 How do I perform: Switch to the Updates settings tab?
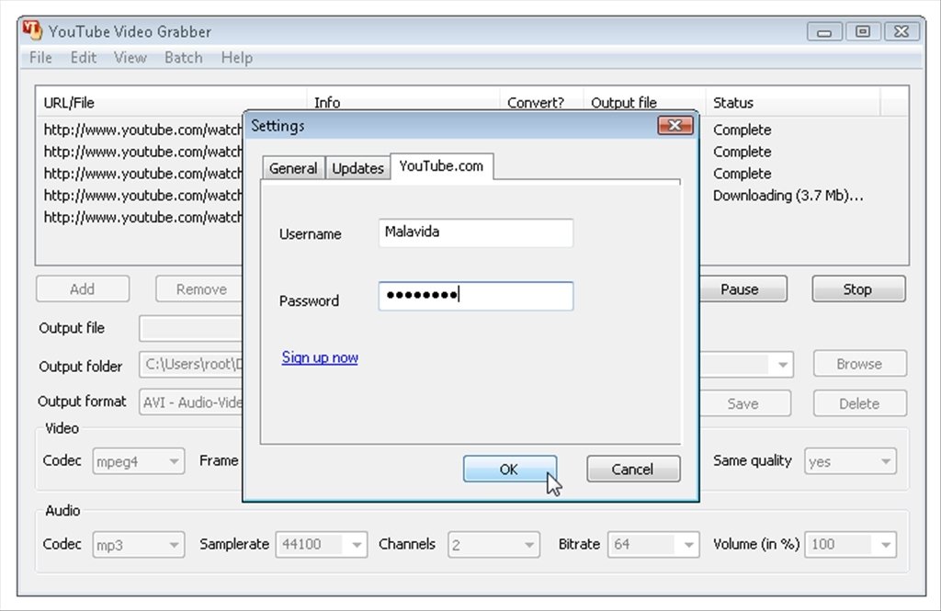click(357, 168)
